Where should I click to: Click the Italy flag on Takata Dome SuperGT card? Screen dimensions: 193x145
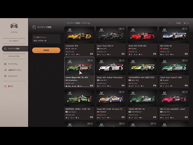click(161, 80)
